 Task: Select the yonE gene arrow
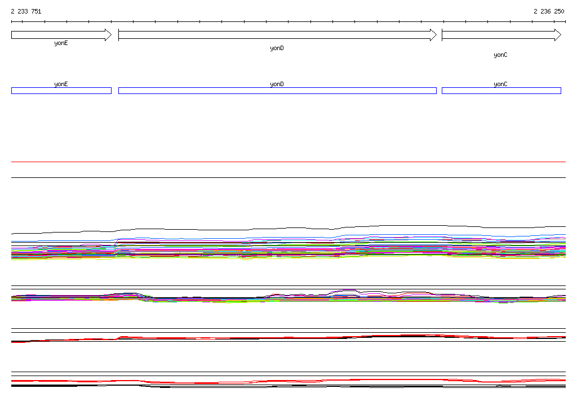[x=61, y=35]
